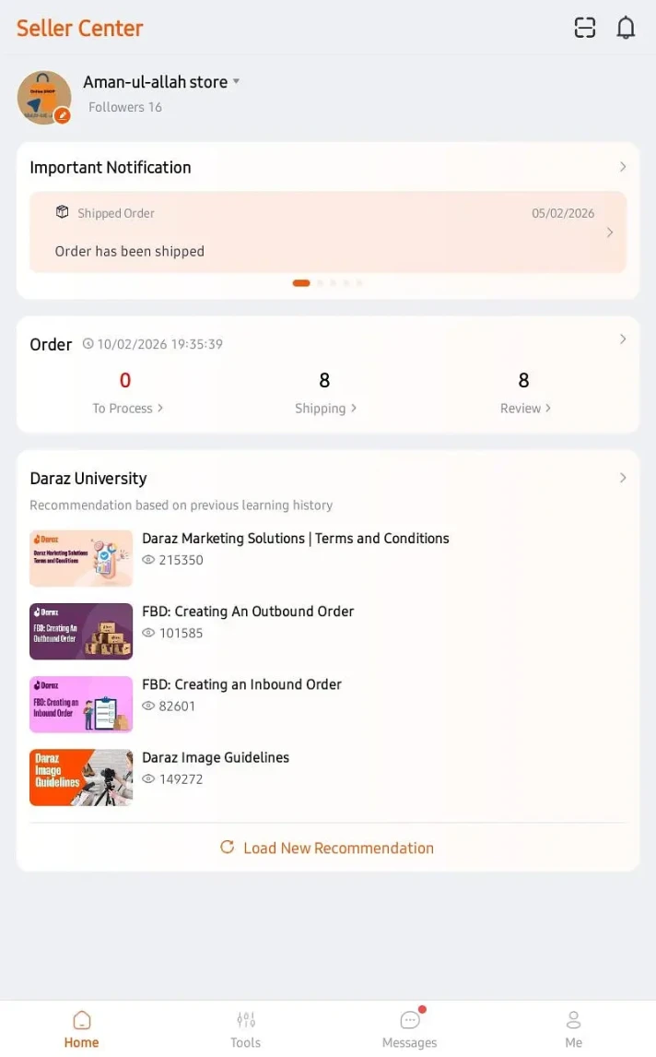Open FBD: Creating An Outbound Order course

[247, 612]
